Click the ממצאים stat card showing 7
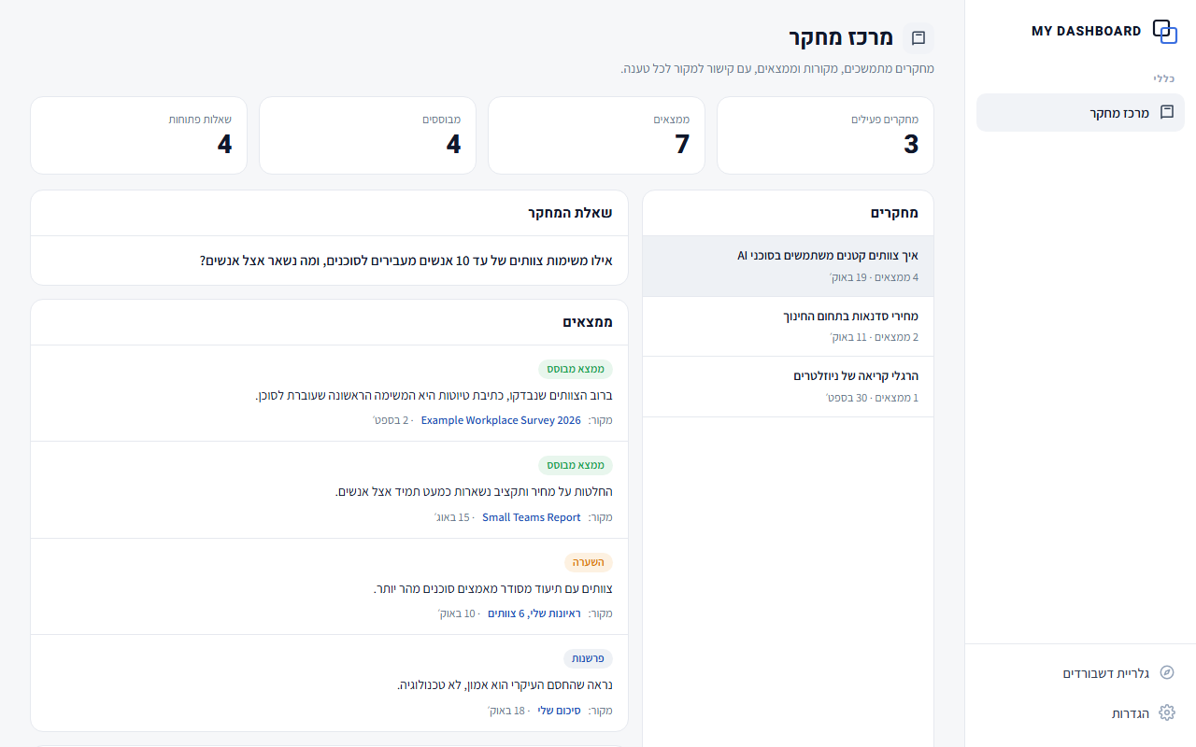This screenshot has width=1196, height=747. (x=596, y=135)
